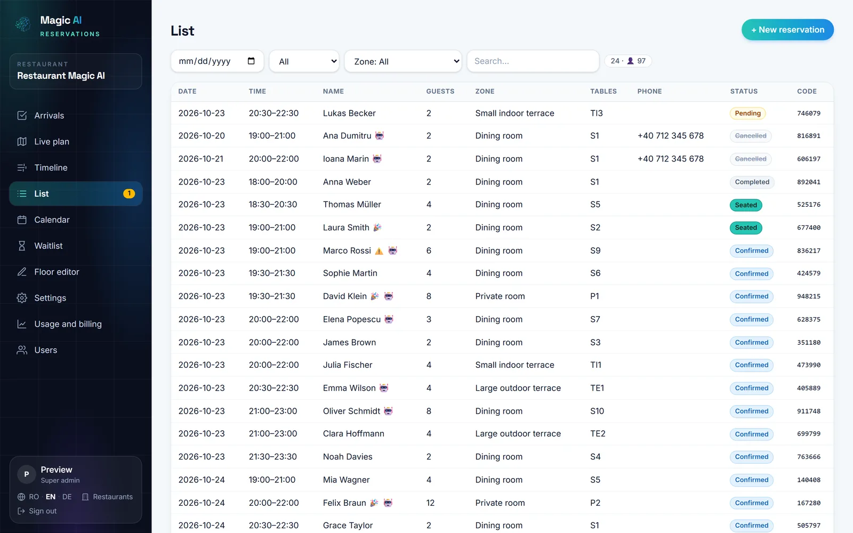This screenshot has height=533, width=853.
Task: Click the Search input box
Action: pos(533,61)
